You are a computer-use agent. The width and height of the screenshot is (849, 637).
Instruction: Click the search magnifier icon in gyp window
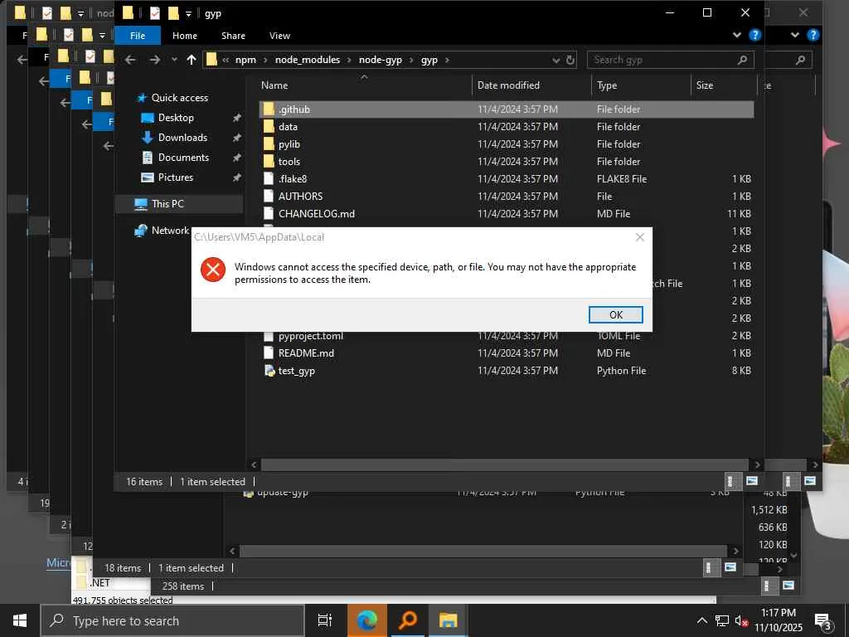[742, 60]
